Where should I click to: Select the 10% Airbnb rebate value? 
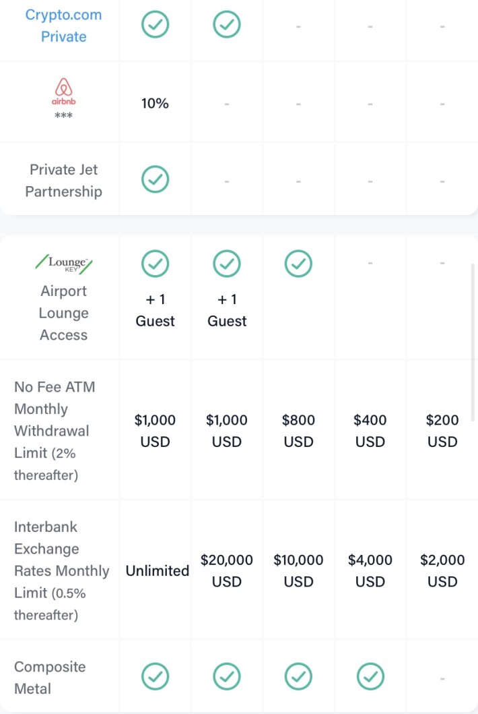point(155,103)
